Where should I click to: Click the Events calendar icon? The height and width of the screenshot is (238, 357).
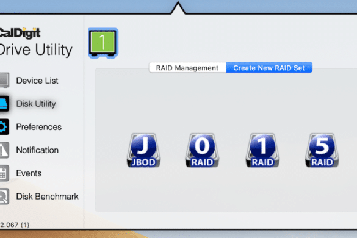pyautogui.click(x=4, y=173)
